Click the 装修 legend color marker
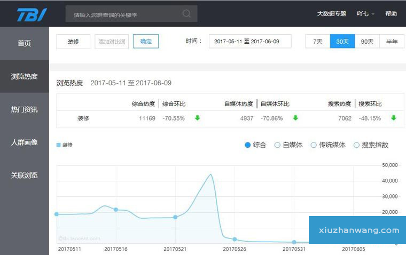This screenshot has width=406, height=255. pyautogui.click(x=59, y=145)
